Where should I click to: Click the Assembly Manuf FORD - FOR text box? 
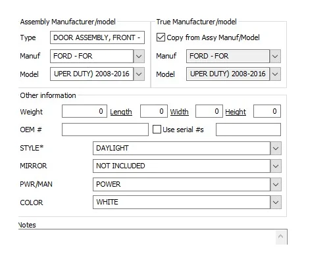[91, 57]
